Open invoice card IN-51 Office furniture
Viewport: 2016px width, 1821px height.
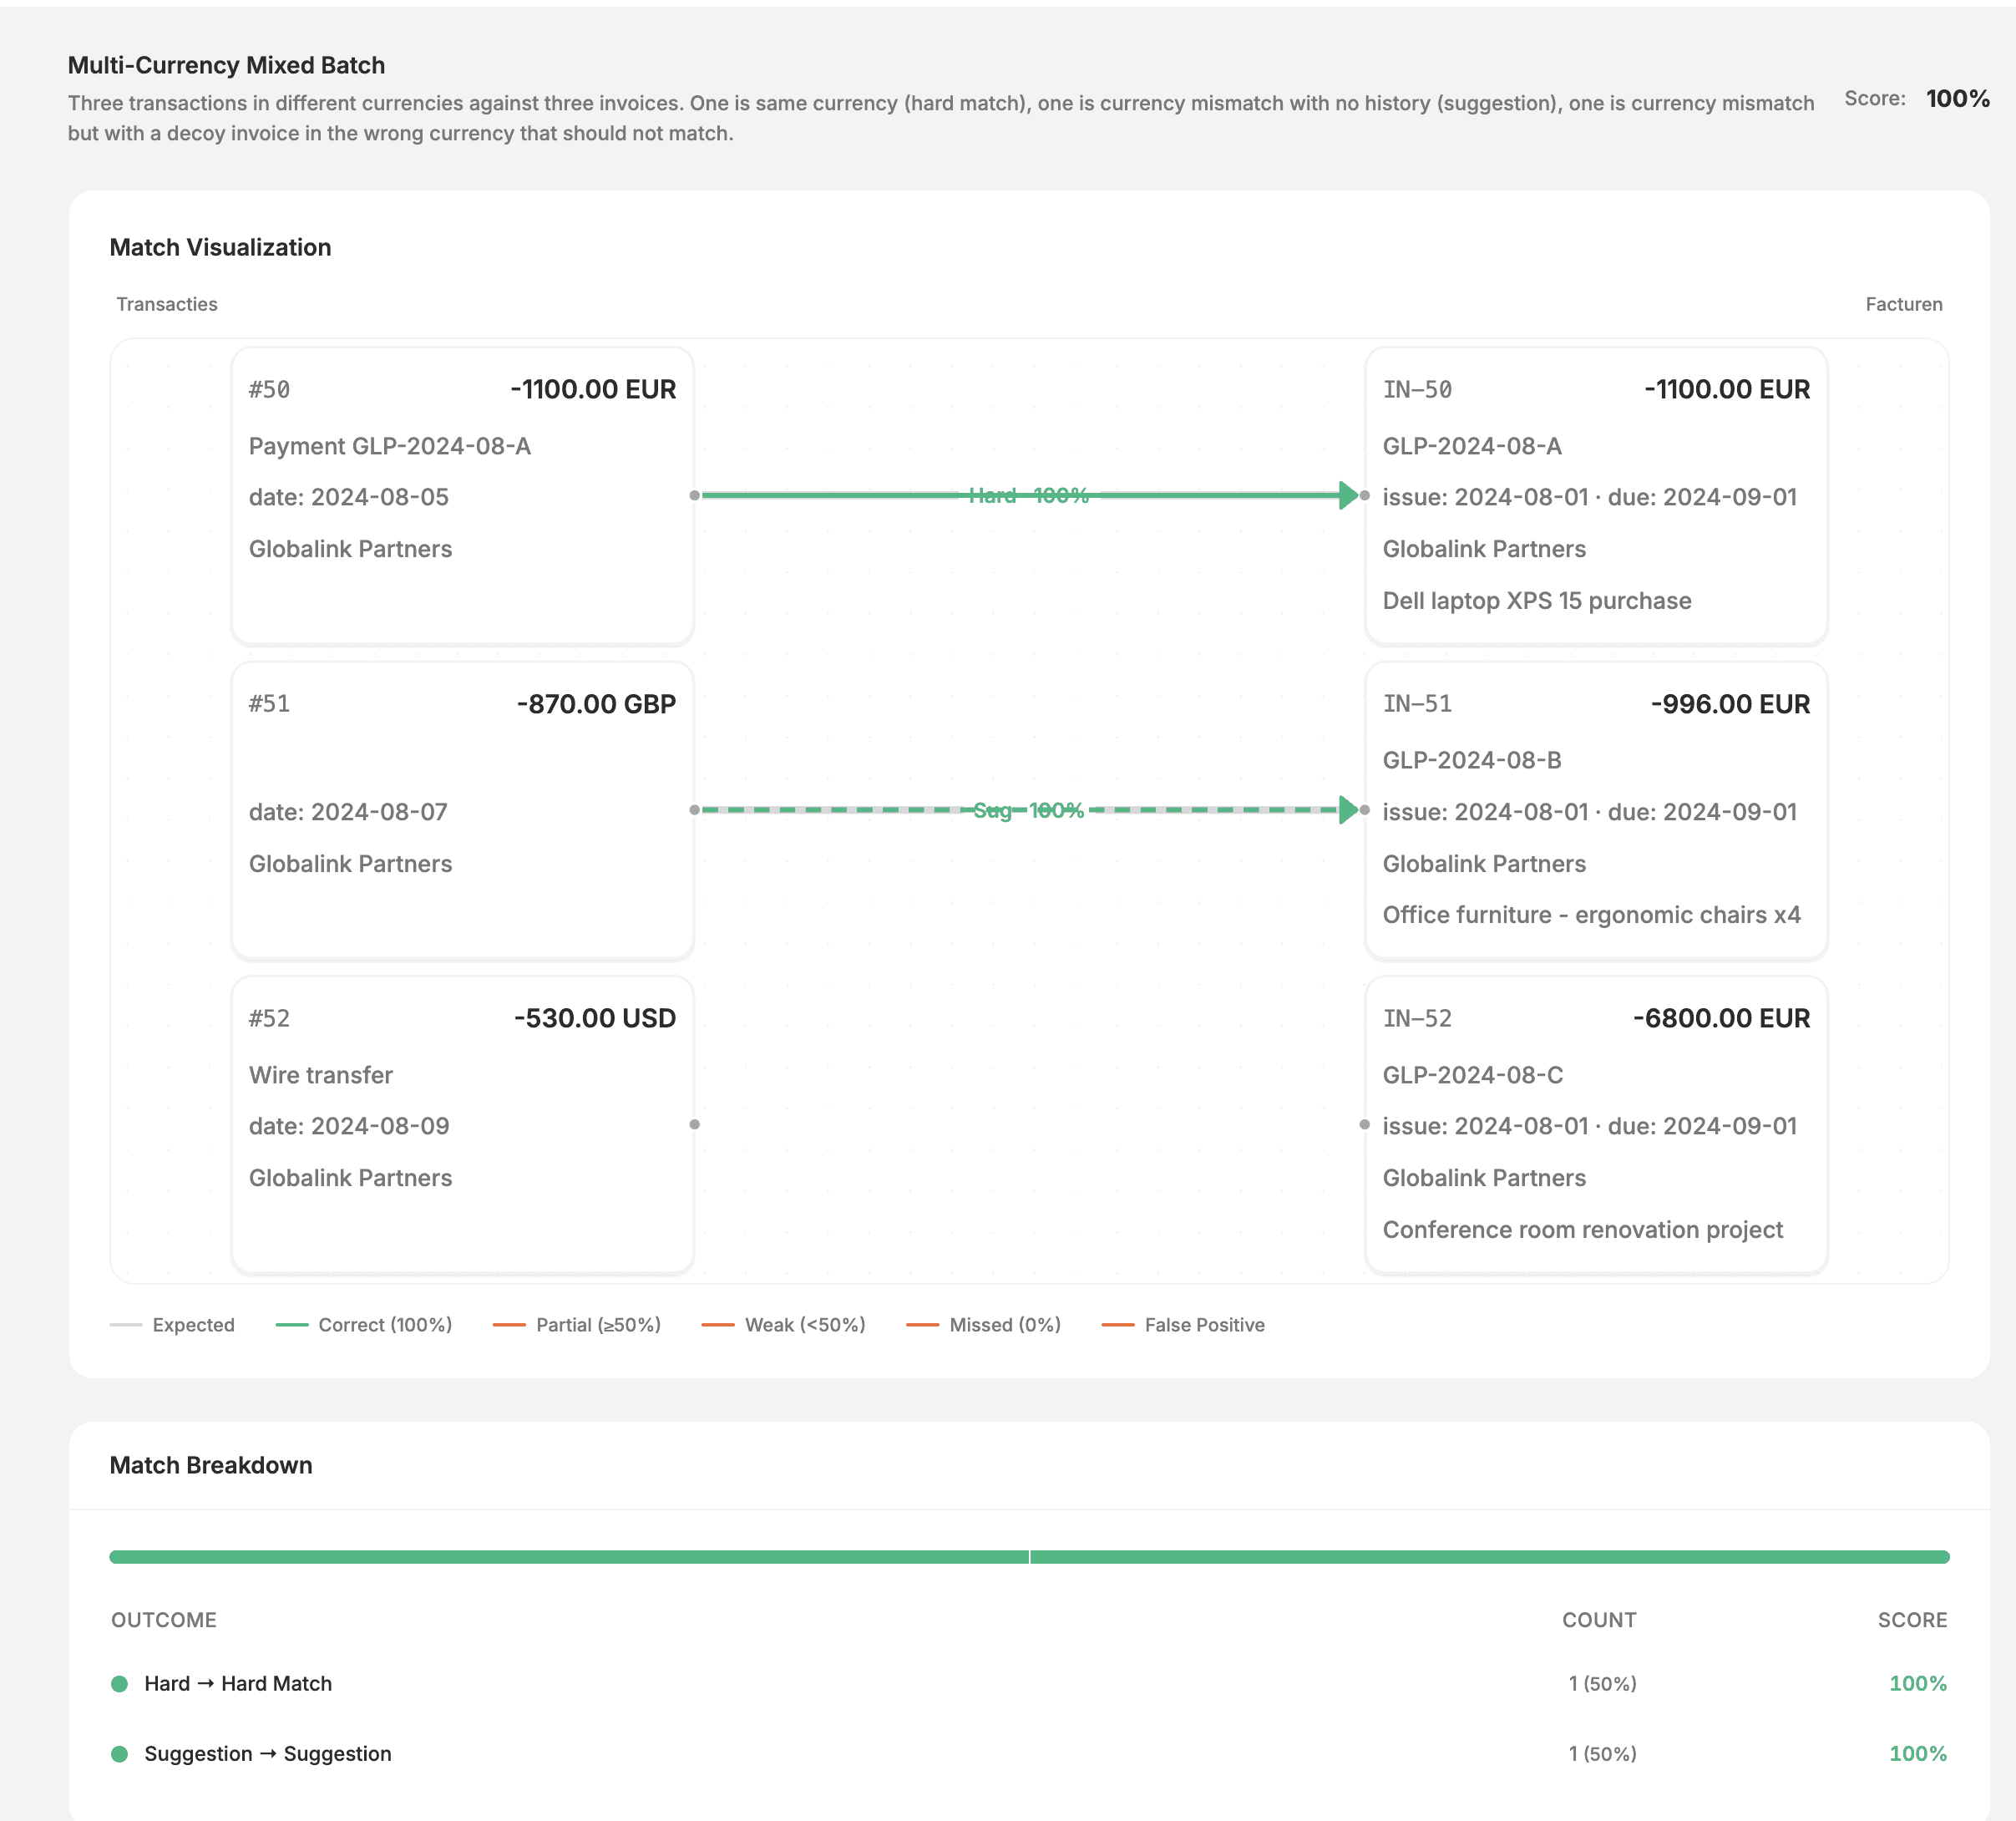1596,810
